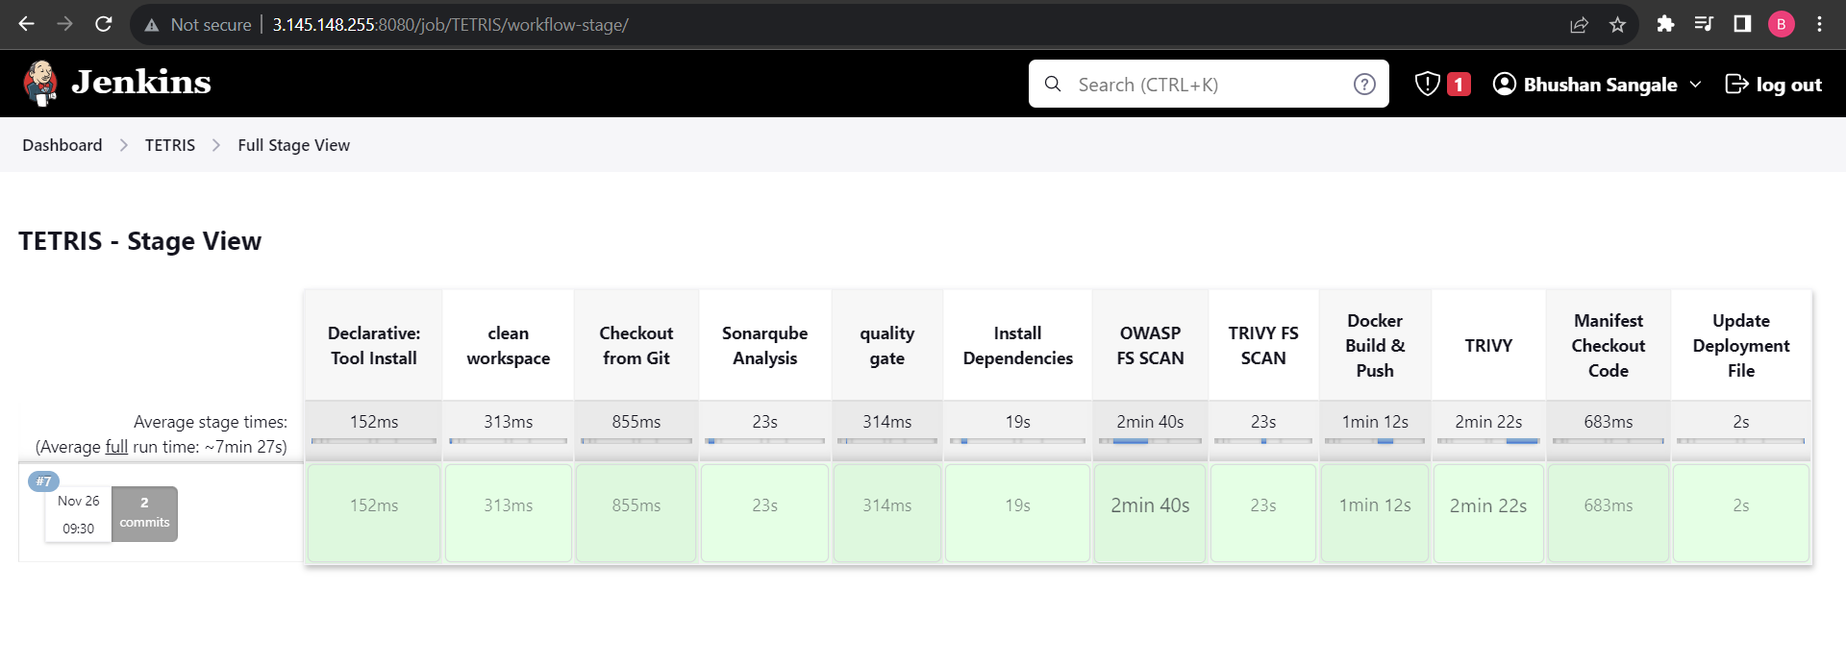Open the 855ms Checkout build cell
The image size is (1846, 665).
coord(636,513)
